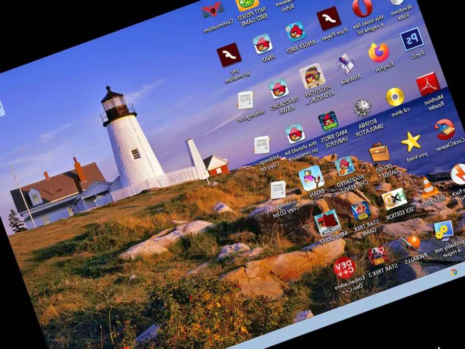Launch the ANGER BIRD shortcut
Viewport: 465px width, 349px height.
296,31
